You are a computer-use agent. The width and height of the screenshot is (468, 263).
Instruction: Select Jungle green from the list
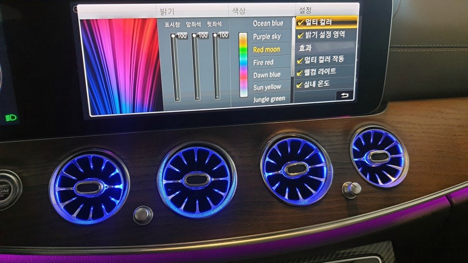coord(269,100)
